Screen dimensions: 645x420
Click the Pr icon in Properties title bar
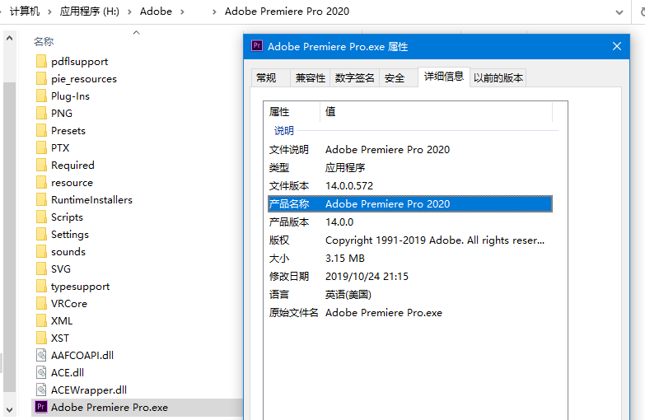pos(256,46)
